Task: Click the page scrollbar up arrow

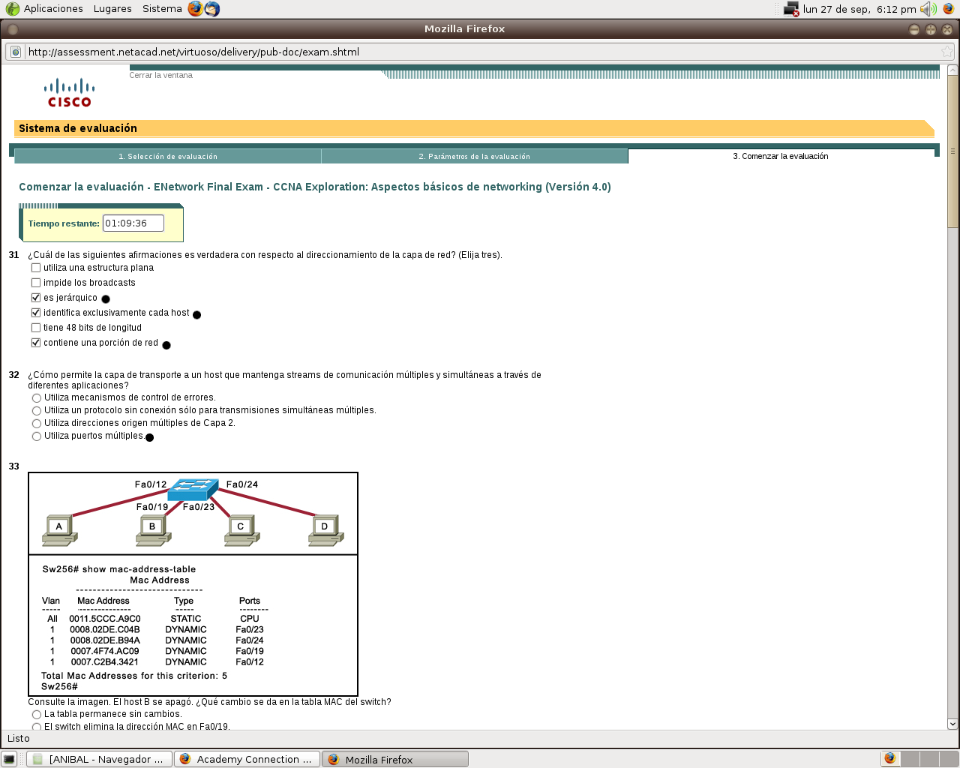Action: [953, 70]
